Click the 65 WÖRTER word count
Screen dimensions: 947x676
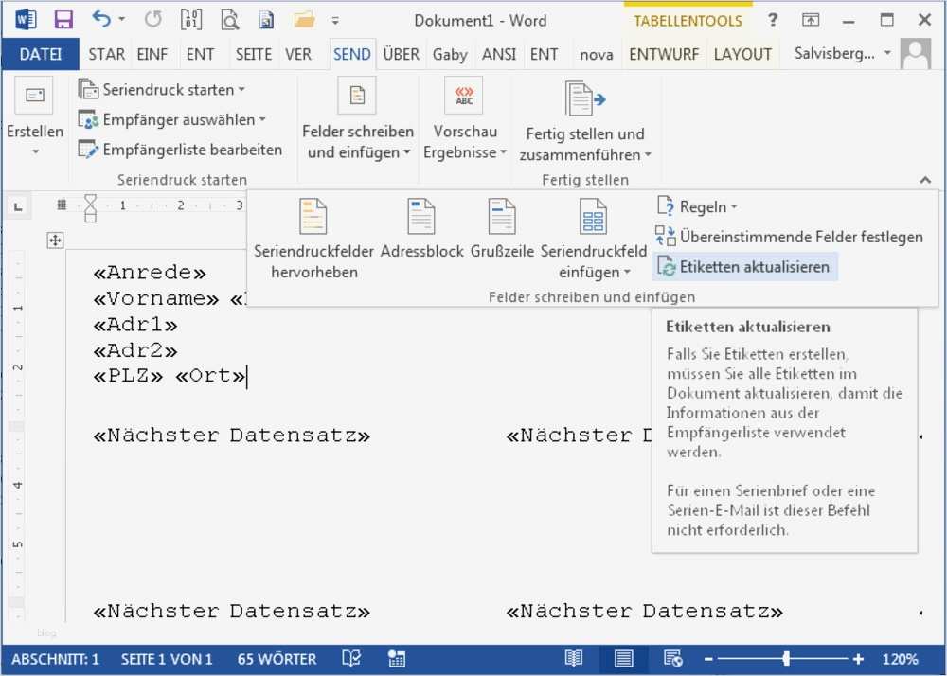point(276,658)
